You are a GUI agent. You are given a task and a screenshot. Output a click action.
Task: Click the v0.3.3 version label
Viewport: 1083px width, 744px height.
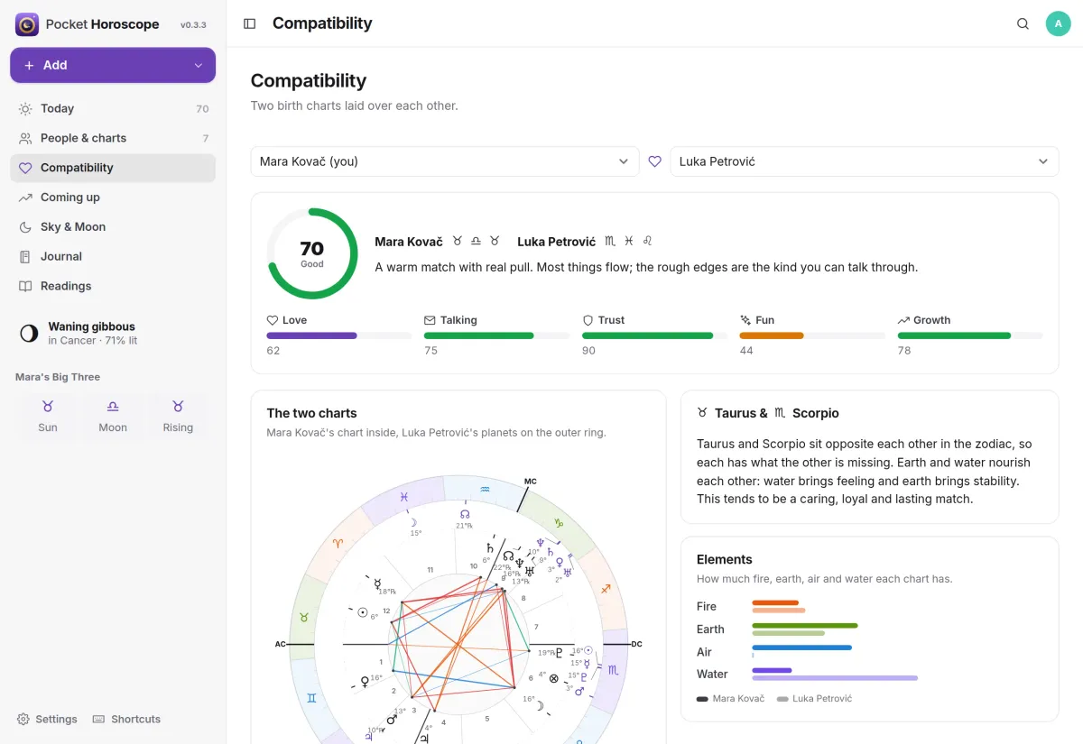tap(193, 25)
